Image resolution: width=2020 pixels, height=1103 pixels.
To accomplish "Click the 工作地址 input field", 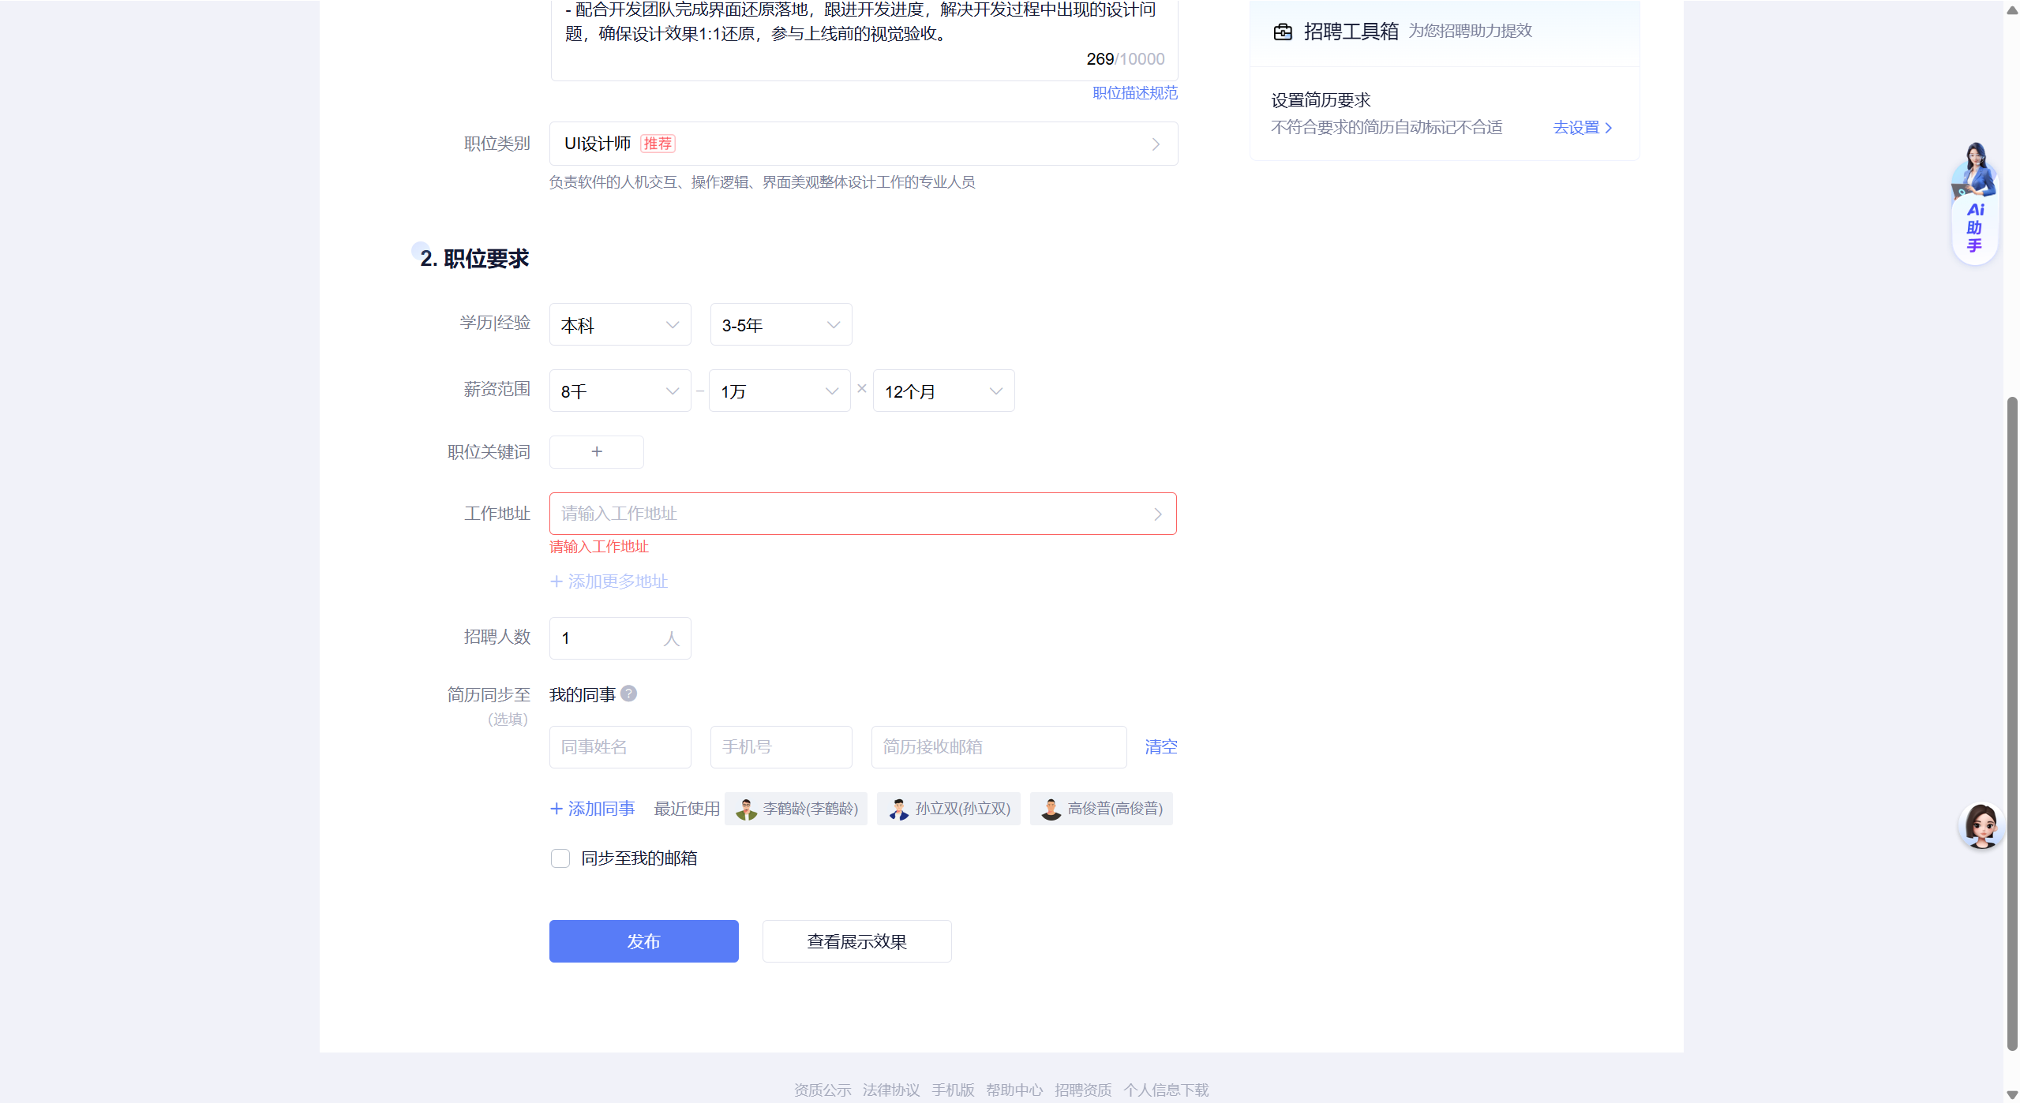I will point(862,514).
